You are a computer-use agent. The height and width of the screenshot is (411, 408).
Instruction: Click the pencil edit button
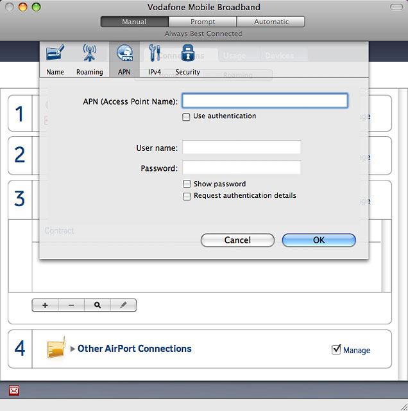[123, 306]
